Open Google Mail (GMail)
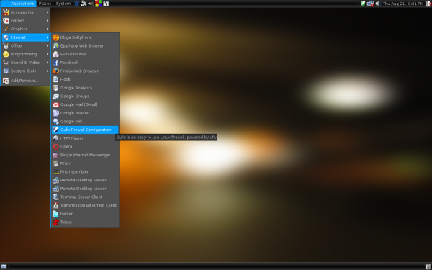 tap(85, 104)
